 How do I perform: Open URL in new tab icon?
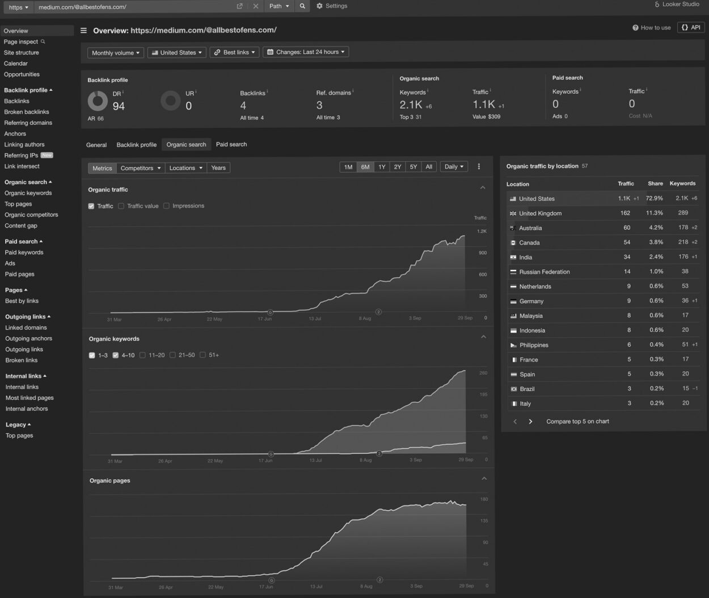point(239,6)
